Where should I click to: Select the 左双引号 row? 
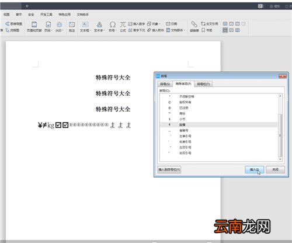[218, 147]
